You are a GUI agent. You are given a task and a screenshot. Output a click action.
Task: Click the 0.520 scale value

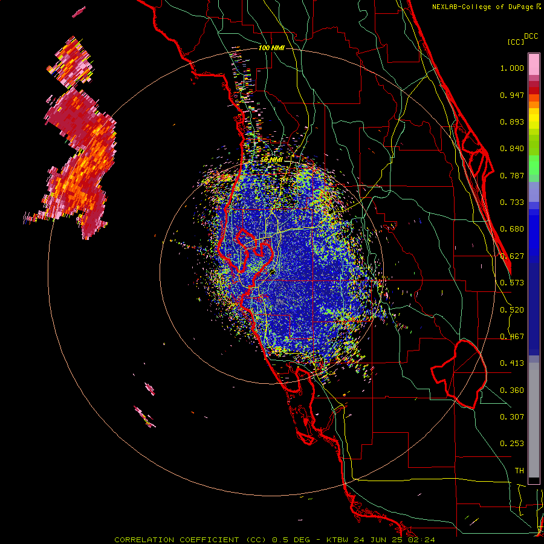pos(512,310)
